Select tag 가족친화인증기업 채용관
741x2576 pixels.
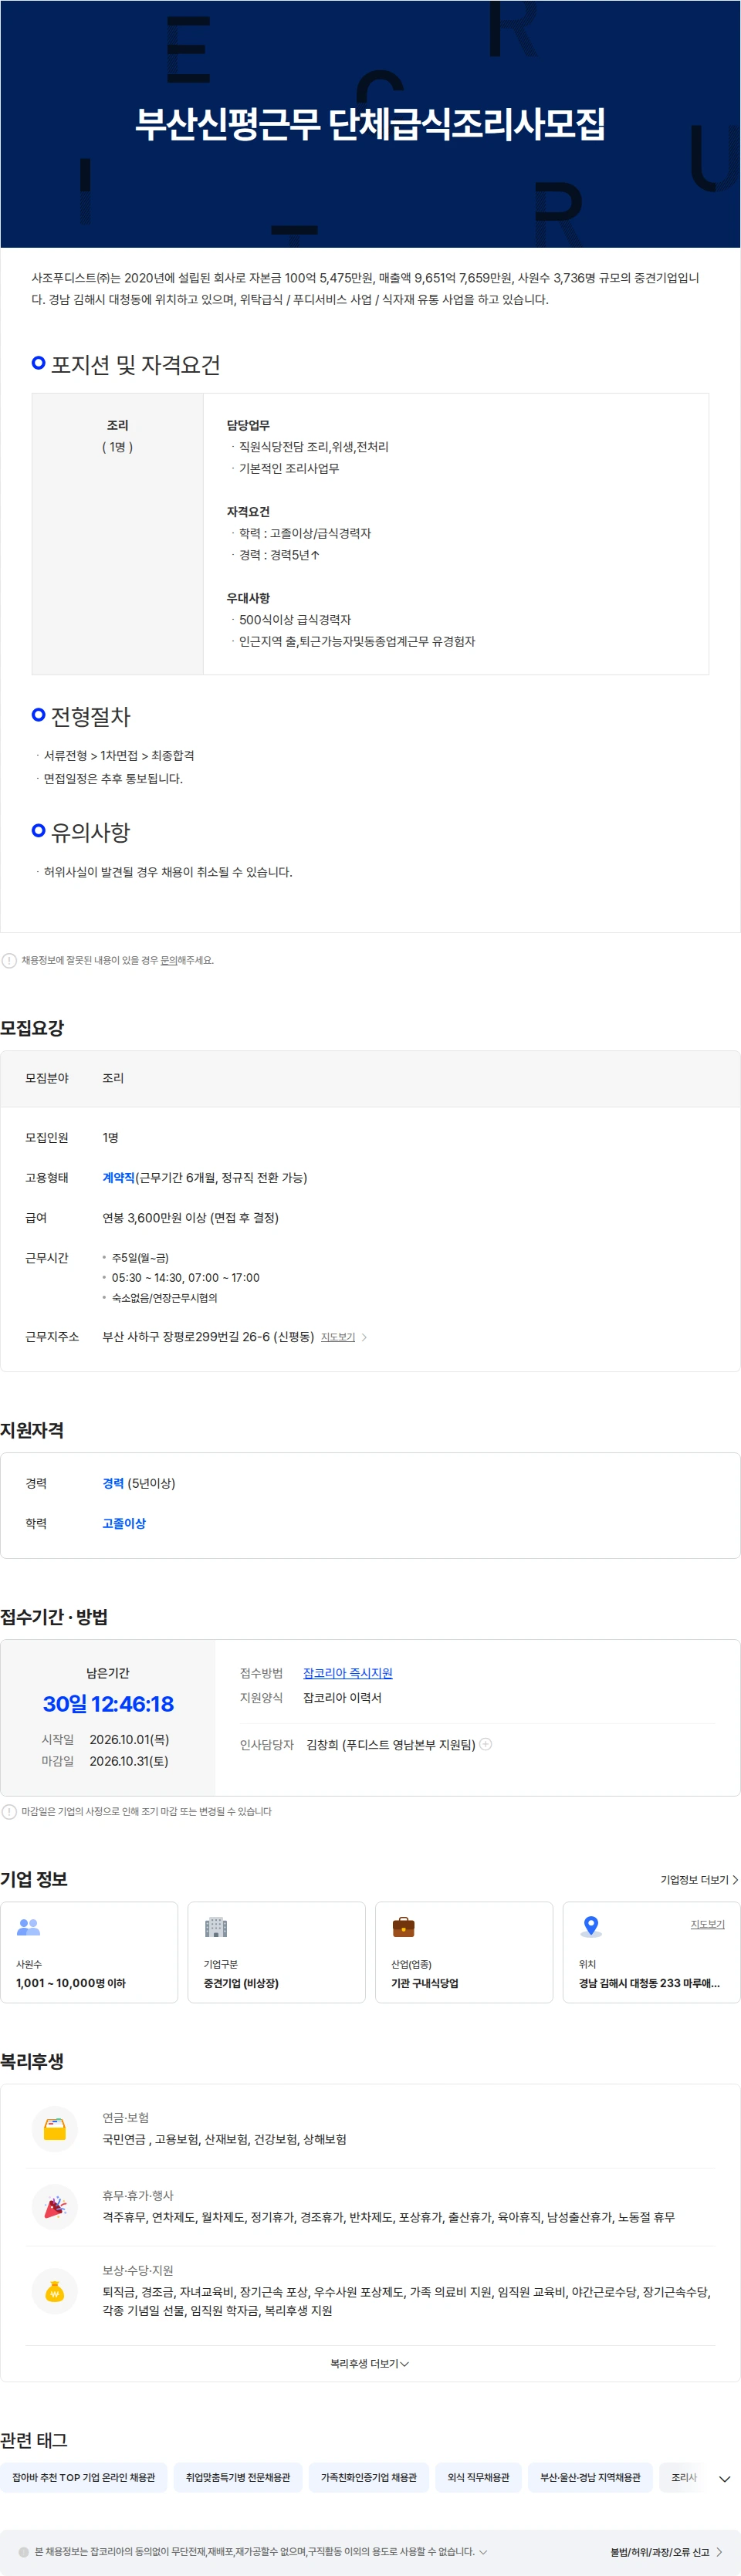[369, 2477]
